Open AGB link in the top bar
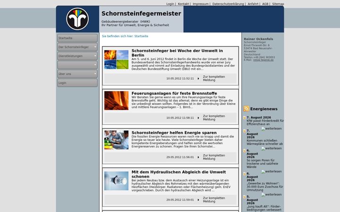The image size is (340, 212). click(265, 4)
